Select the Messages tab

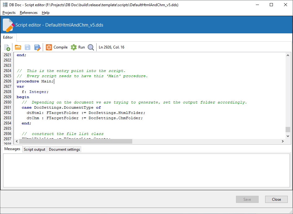coord(12,149)
